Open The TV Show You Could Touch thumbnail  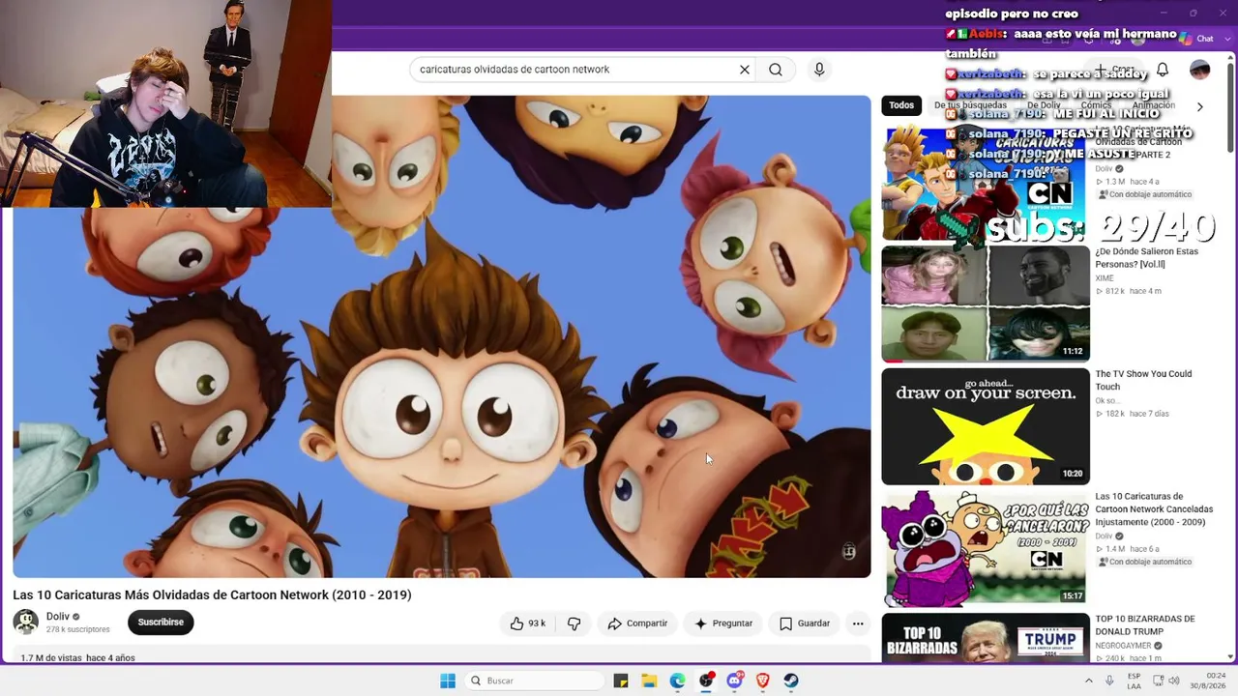(986, 426)
